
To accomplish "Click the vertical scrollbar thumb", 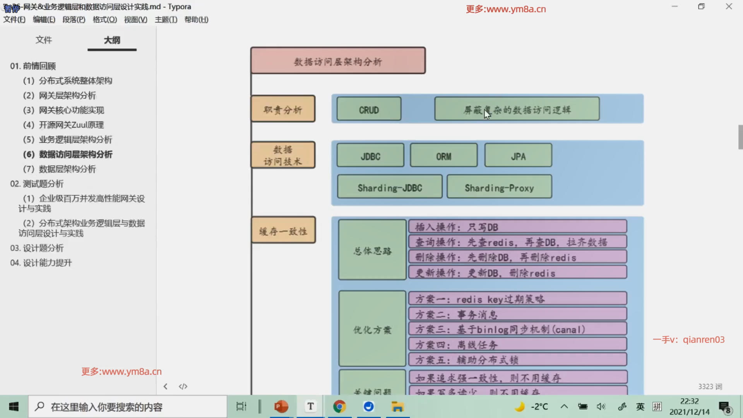I will [740, 137].
